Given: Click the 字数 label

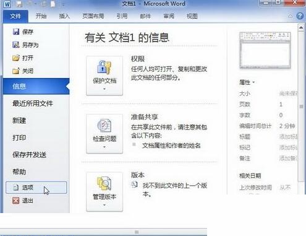Looking at the screenshot, I should [245, 115].
